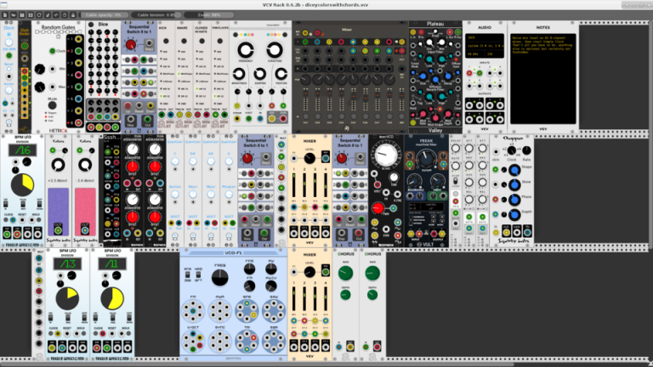Click the large EvenVCO octave knob
This screenshot has width=653, height=367.
[x=386, y=155]
